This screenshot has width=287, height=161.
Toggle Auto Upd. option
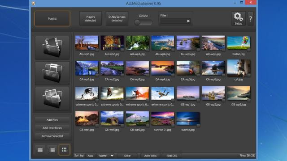point(151,156)
